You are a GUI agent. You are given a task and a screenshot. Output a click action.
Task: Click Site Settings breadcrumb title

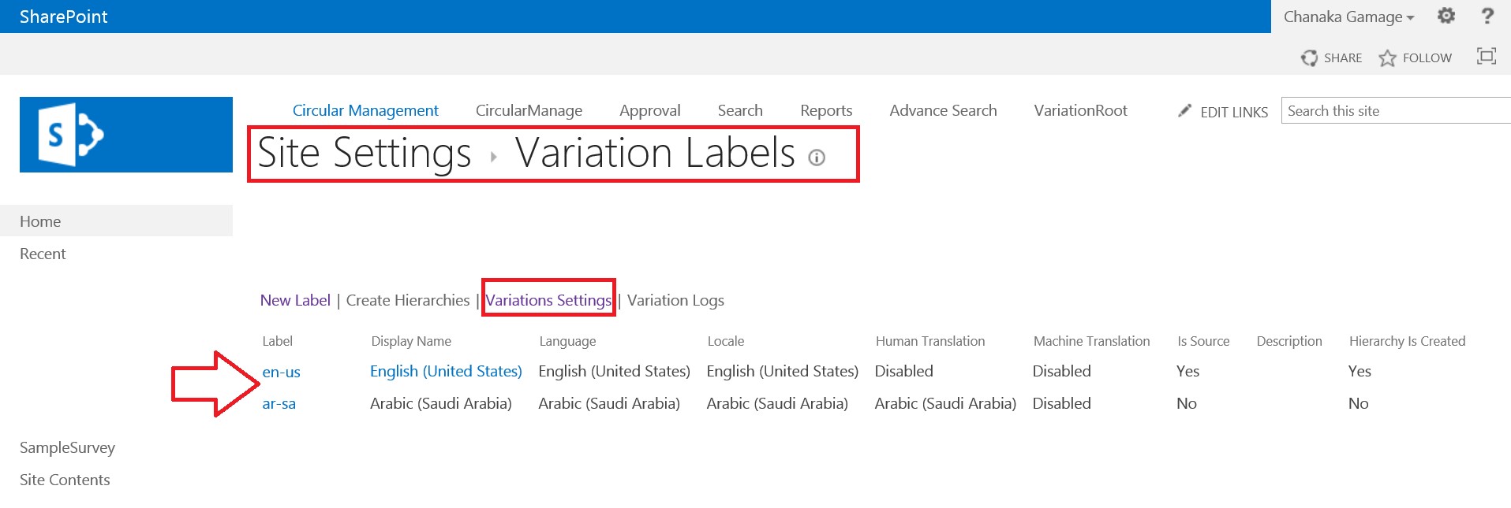click(x=364, y=153)
